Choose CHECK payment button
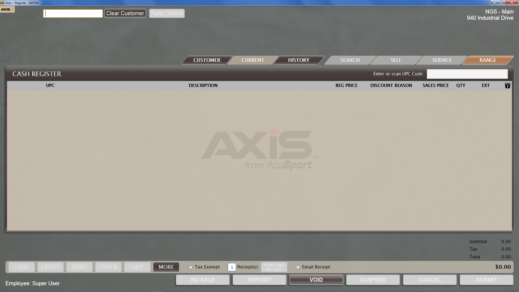The width and height of the screenshot is (519, 292). point(108,267)
